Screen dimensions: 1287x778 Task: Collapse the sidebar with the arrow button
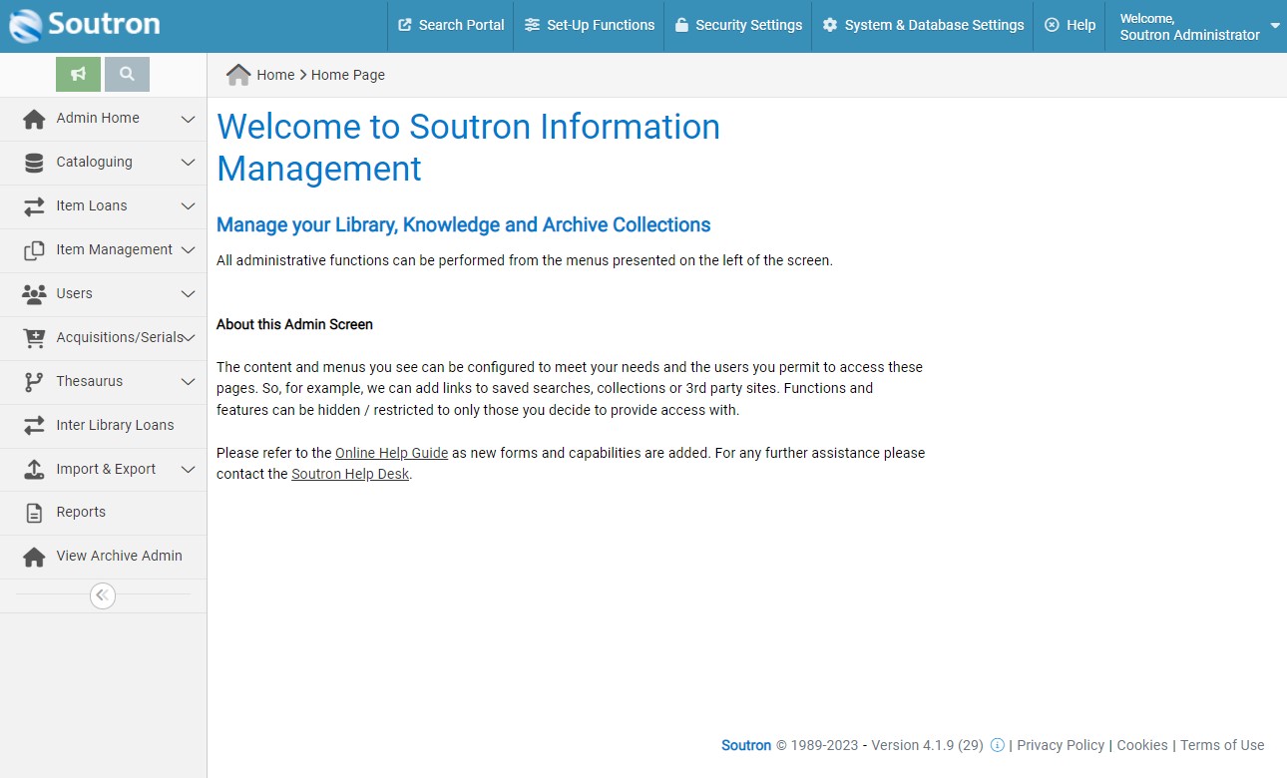coord(103,595)
